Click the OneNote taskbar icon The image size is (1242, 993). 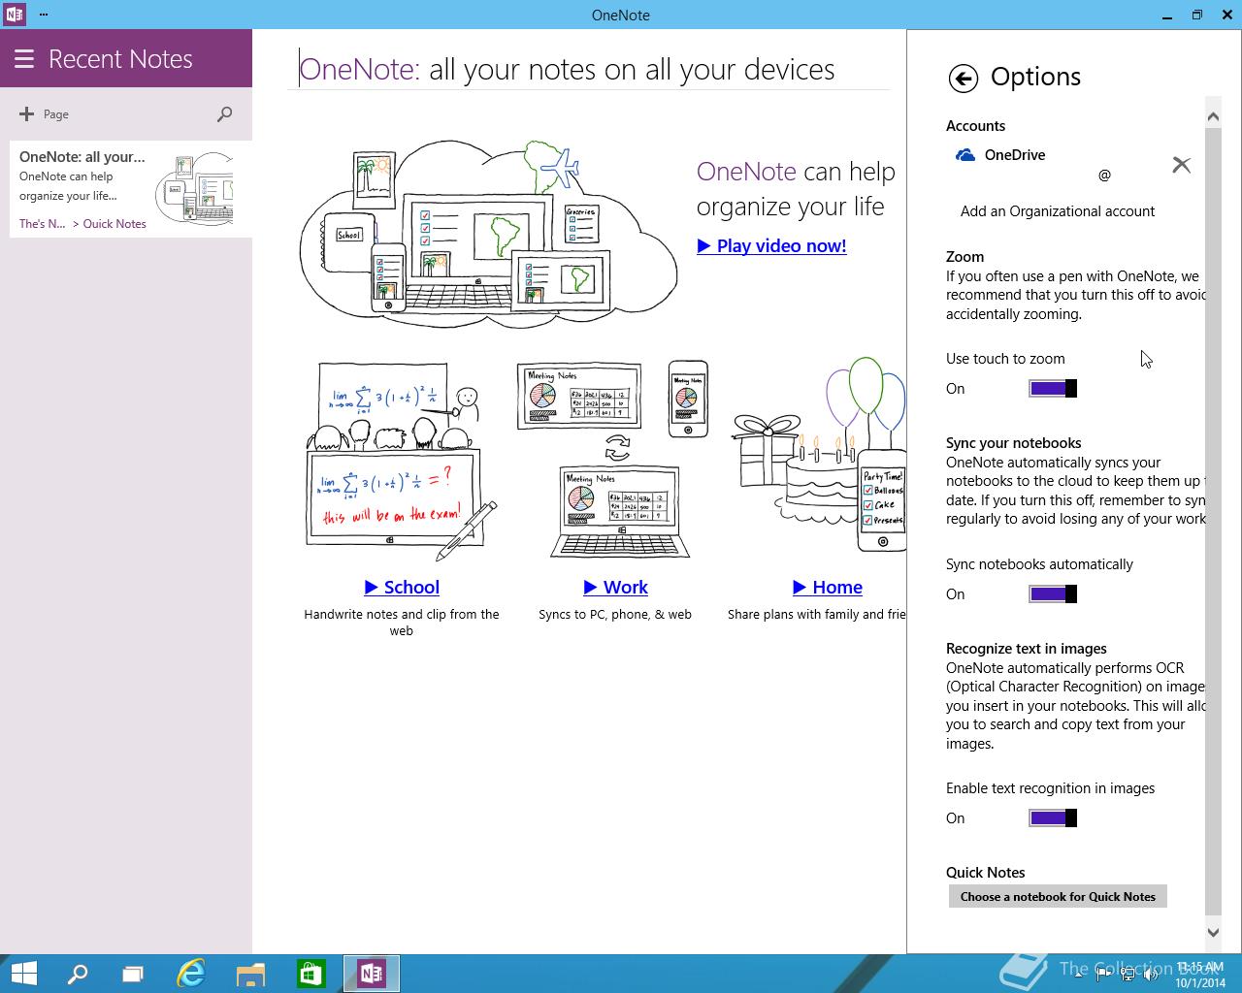tap(372, 974)
